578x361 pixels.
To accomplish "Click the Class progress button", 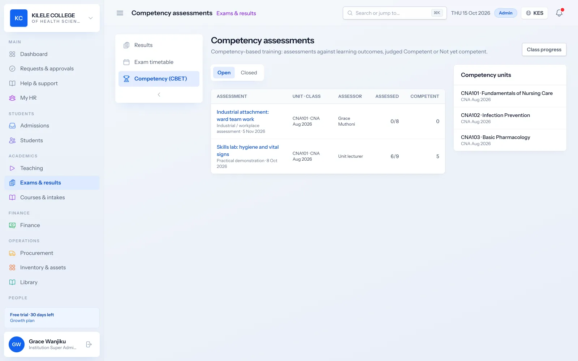I will [x=544, y=49].
